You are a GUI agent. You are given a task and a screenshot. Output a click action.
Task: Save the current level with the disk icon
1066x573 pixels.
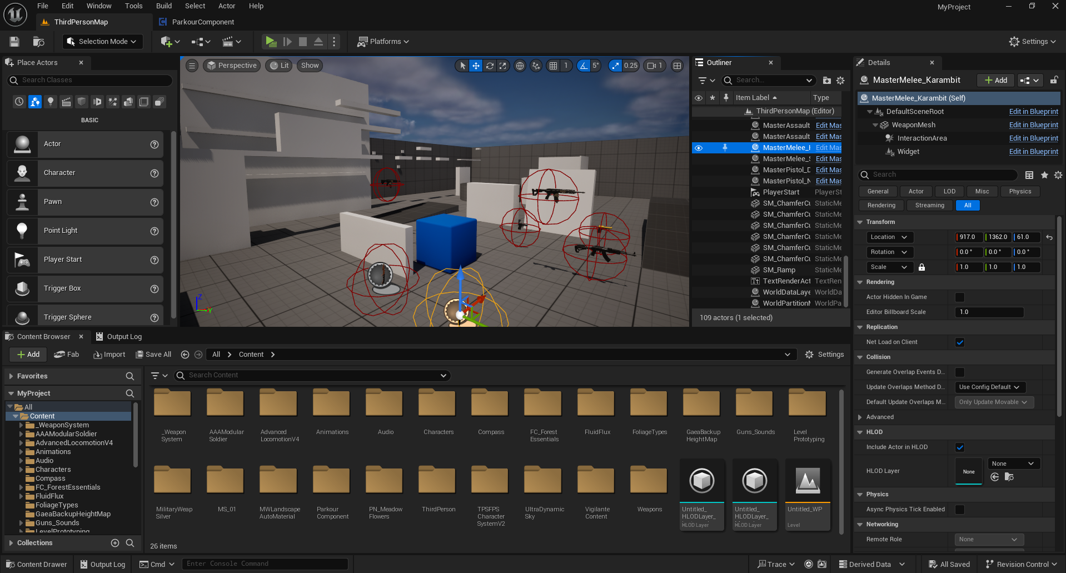tap(14, 42)
